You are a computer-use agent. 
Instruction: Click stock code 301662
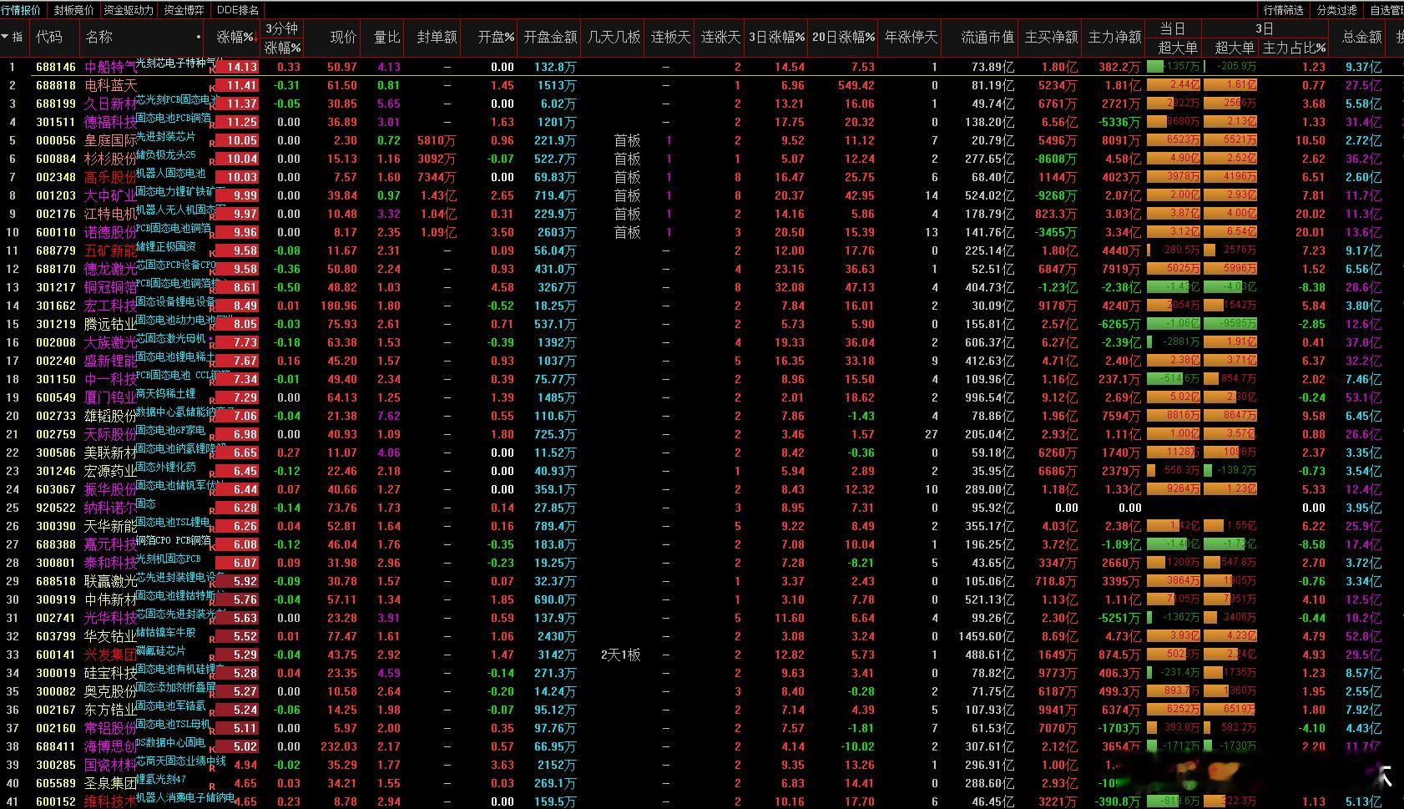pos(56,306)
